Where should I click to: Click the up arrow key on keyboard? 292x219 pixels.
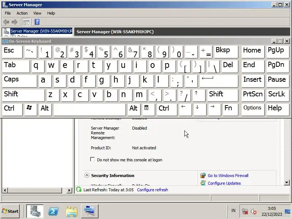(x=199, y=96)
